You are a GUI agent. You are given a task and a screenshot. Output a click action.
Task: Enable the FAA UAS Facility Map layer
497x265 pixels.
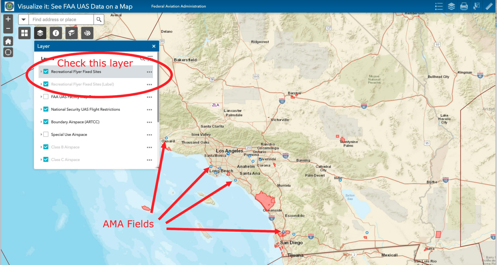(x=46, y=97)
